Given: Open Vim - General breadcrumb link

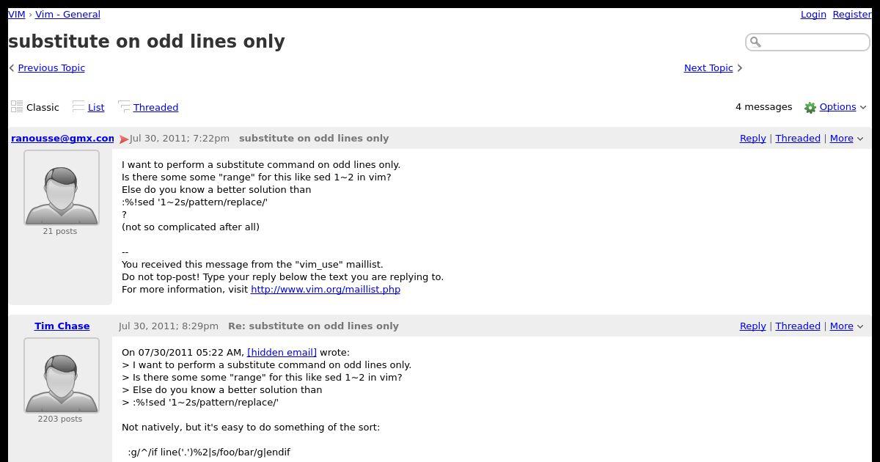Looking at the screenshot, I should (67, 14).
